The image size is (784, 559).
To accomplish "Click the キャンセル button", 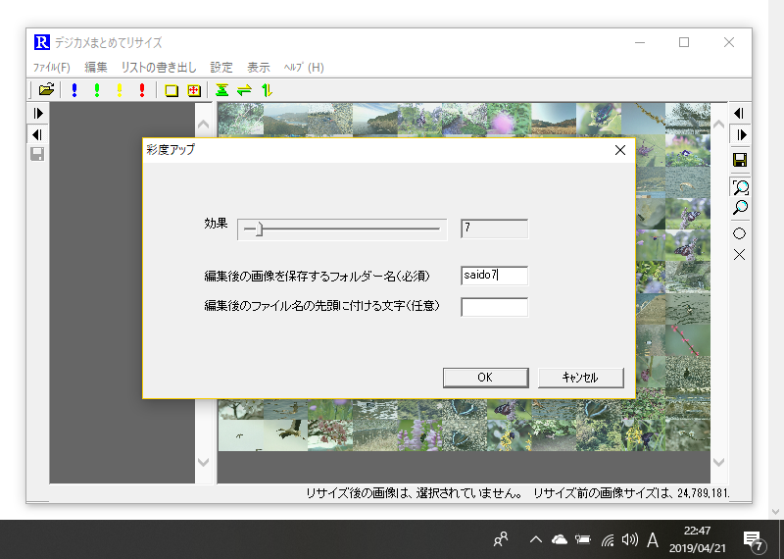I will (580, 378).
